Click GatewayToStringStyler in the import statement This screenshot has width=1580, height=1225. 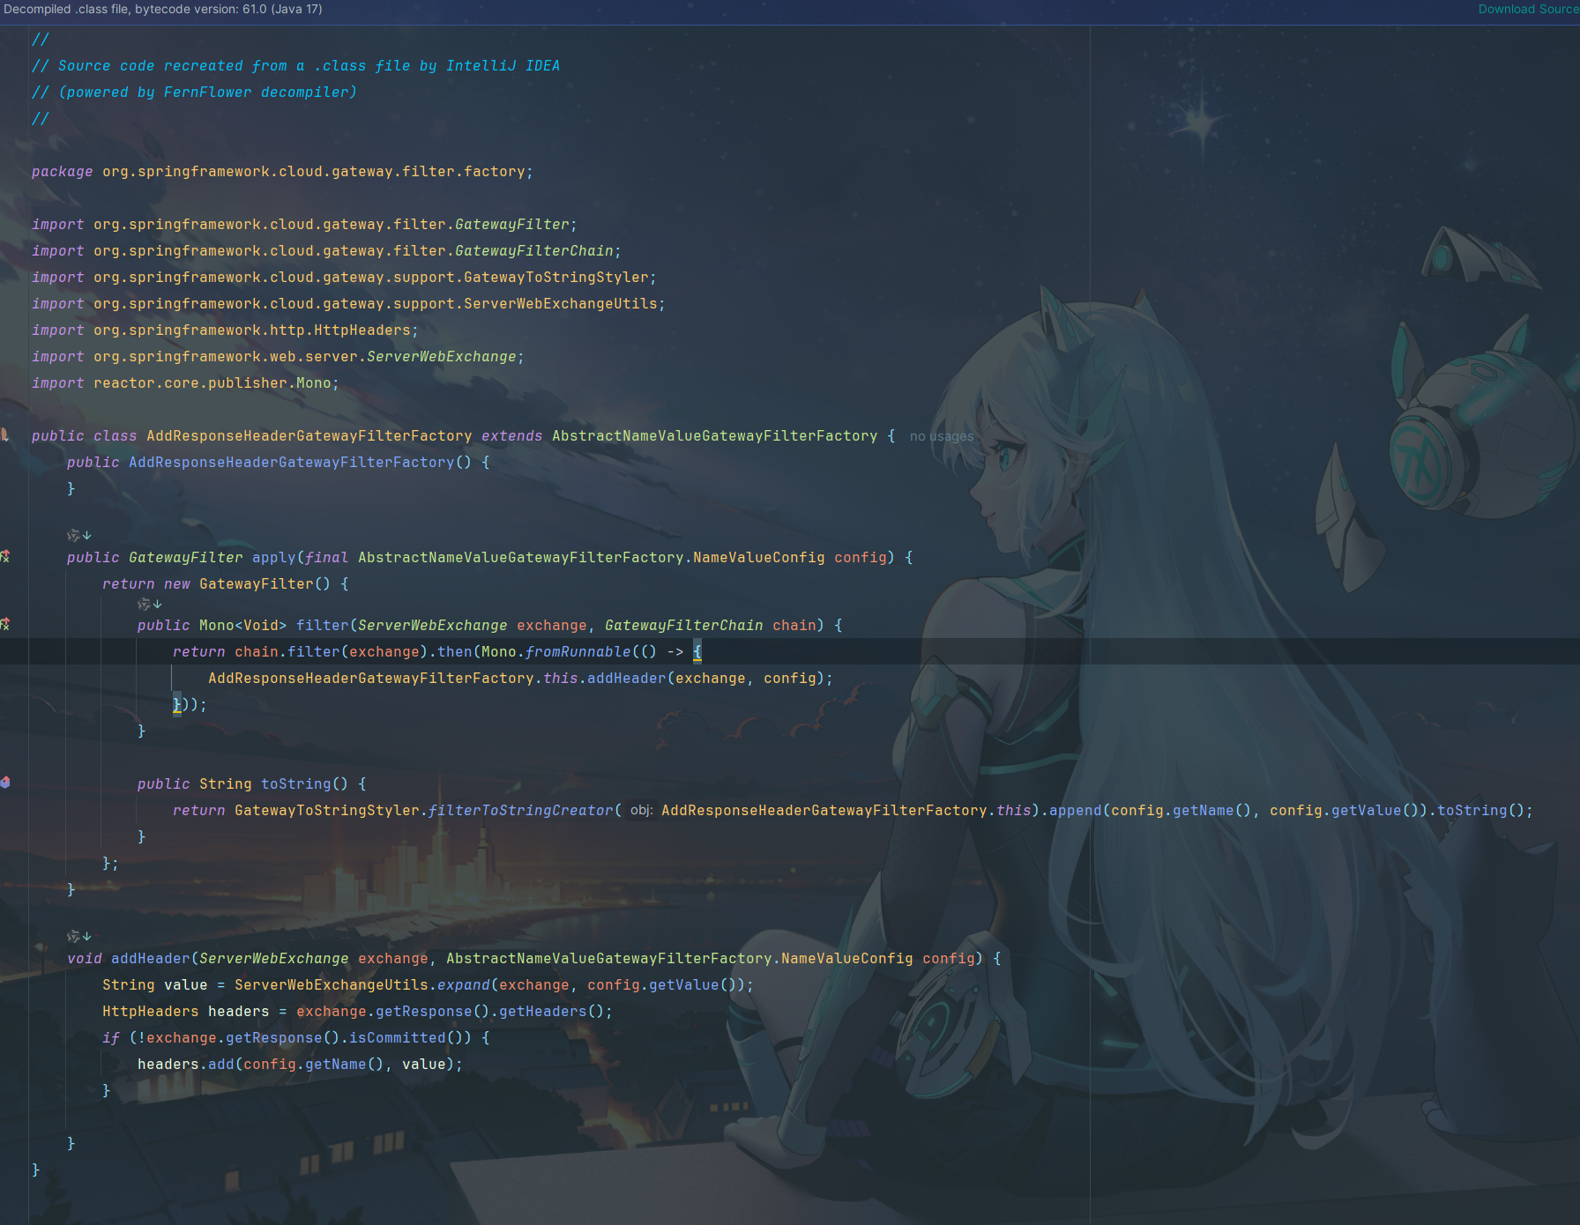coord(556,278)
